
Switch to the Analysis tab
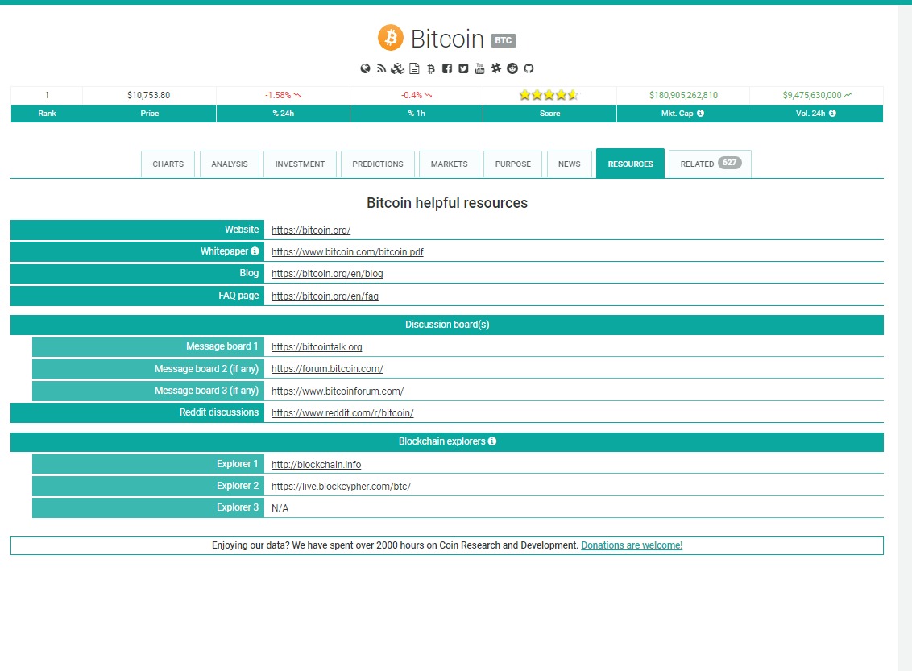point(229,164)
